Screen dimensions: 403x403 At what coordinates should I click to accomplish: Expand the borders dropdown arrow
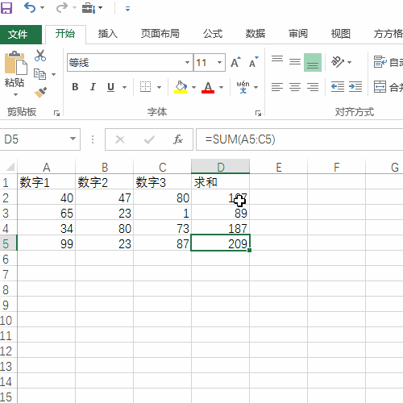[159, 87]
